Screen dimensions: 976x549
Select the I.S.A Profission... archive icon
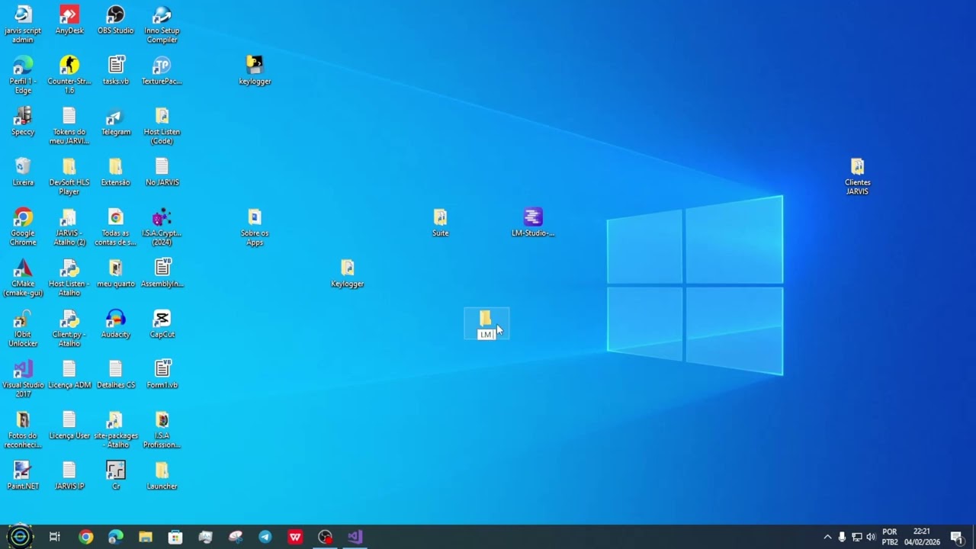[x=162, y=429]
